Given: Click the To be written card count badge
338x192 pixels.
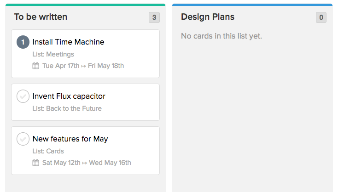Looking at the screenshot, I should click(154, 17).
